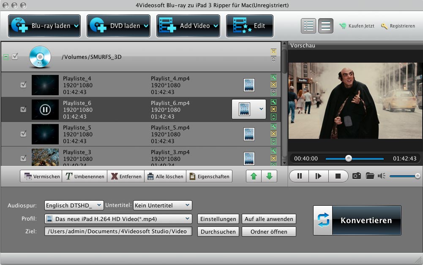Mute audio with the speaker icon
The width and height of the screenshot is (423, 265).
[382, 176]
